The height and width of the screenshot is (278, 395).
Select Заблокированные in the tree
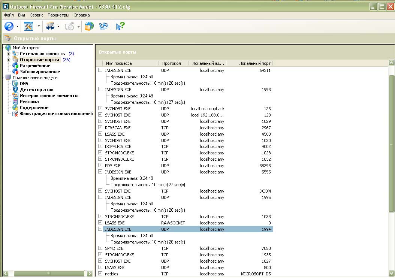click(x=40, y=72)
